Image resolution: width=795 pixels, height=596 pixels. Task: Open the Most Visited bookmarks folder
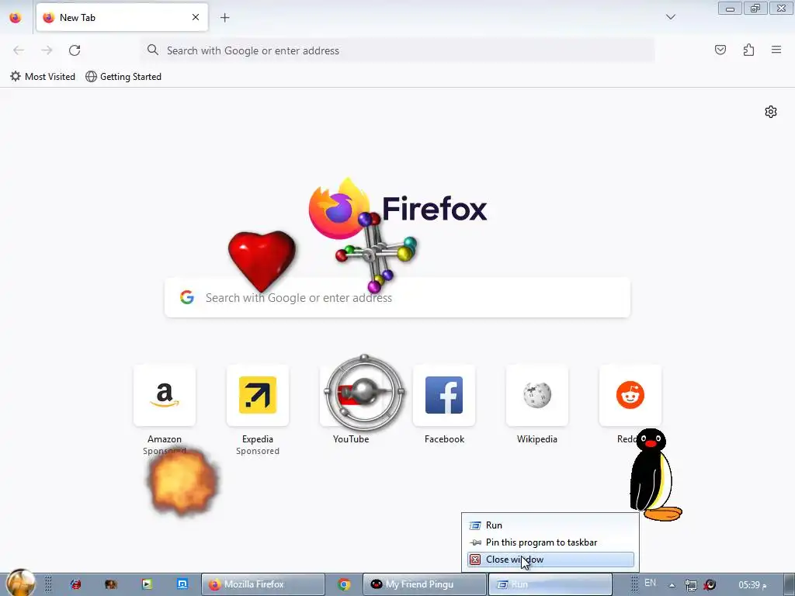(43, 77)
